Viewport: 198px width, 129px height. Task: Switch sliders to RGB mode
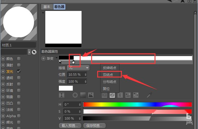104,95
